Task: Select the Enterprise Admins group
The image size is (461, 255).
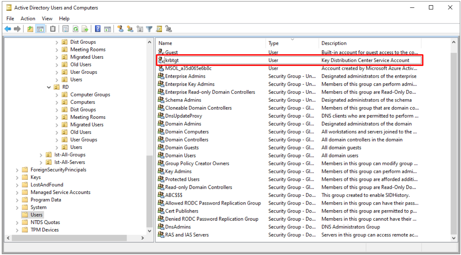Action: pos(185,76)
